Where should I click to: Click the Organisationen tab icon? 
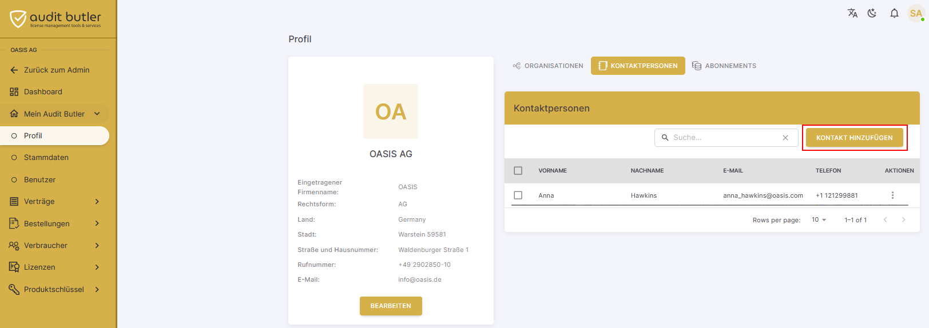click(517, 66)
